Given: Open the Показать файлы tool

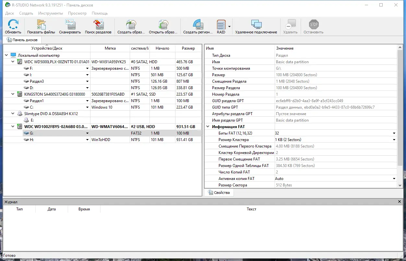Looking at the screenshot, I should click(41, 26).
